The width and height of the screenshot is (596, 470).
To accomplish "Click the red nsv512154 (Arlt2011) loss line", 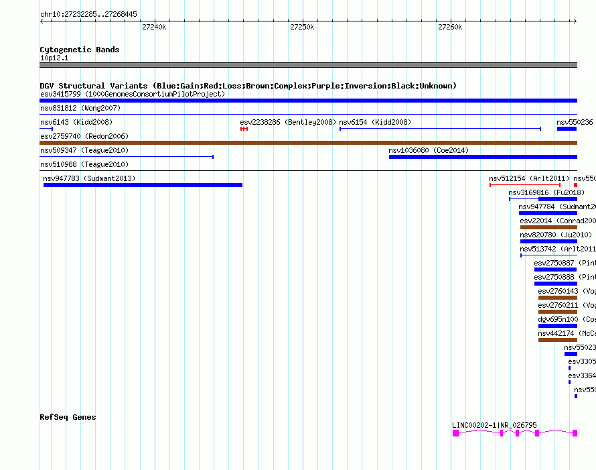I will tap(525, 185).
